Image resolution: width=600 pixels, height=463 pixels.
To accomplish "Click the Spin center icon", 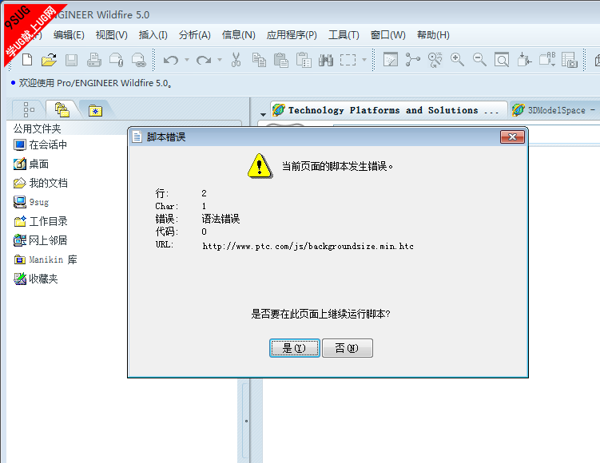I will (412, 60).
